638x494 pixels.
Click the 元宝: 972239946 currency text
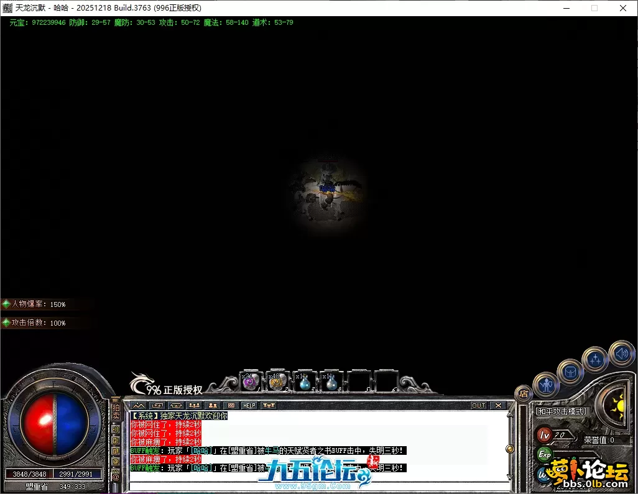coord(37,22)
